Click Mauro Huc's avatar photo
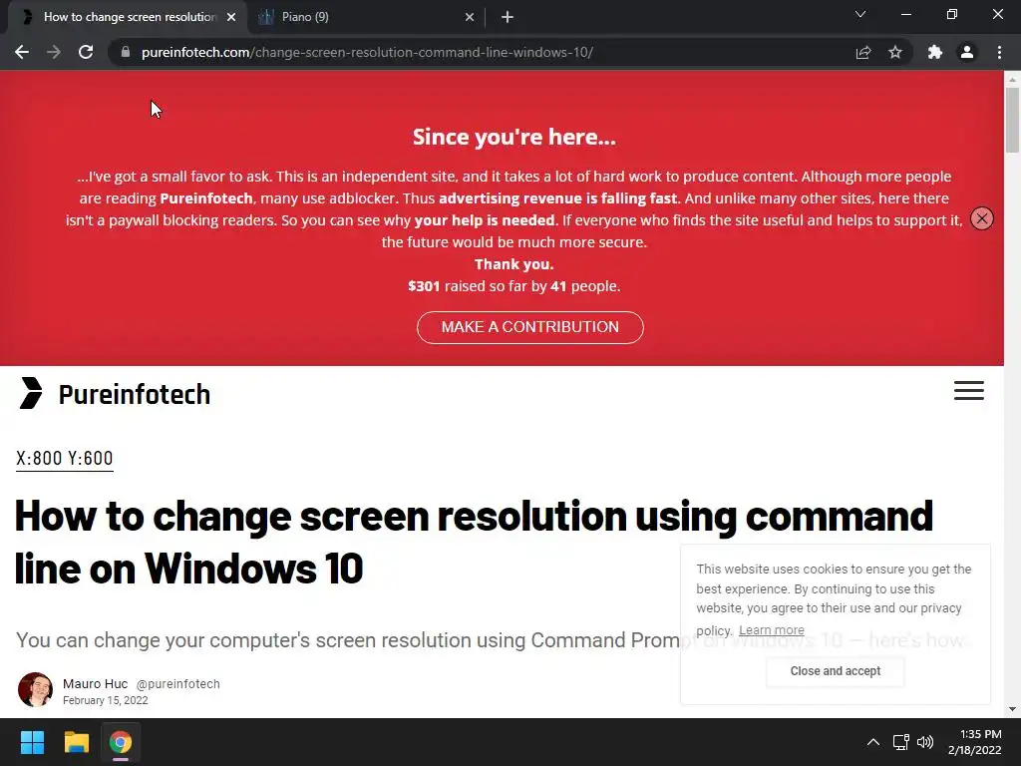 pyautogui.click(x=35, y=690)
